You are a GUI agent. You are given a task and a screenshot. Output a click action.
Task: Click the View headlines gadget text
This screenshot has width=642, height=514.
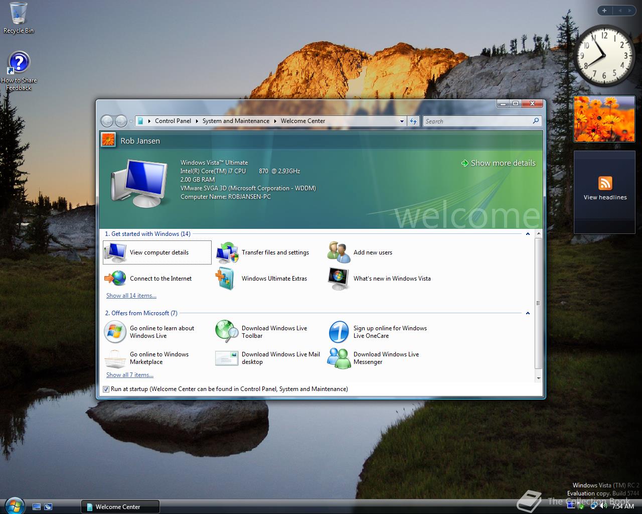(605, 197)
